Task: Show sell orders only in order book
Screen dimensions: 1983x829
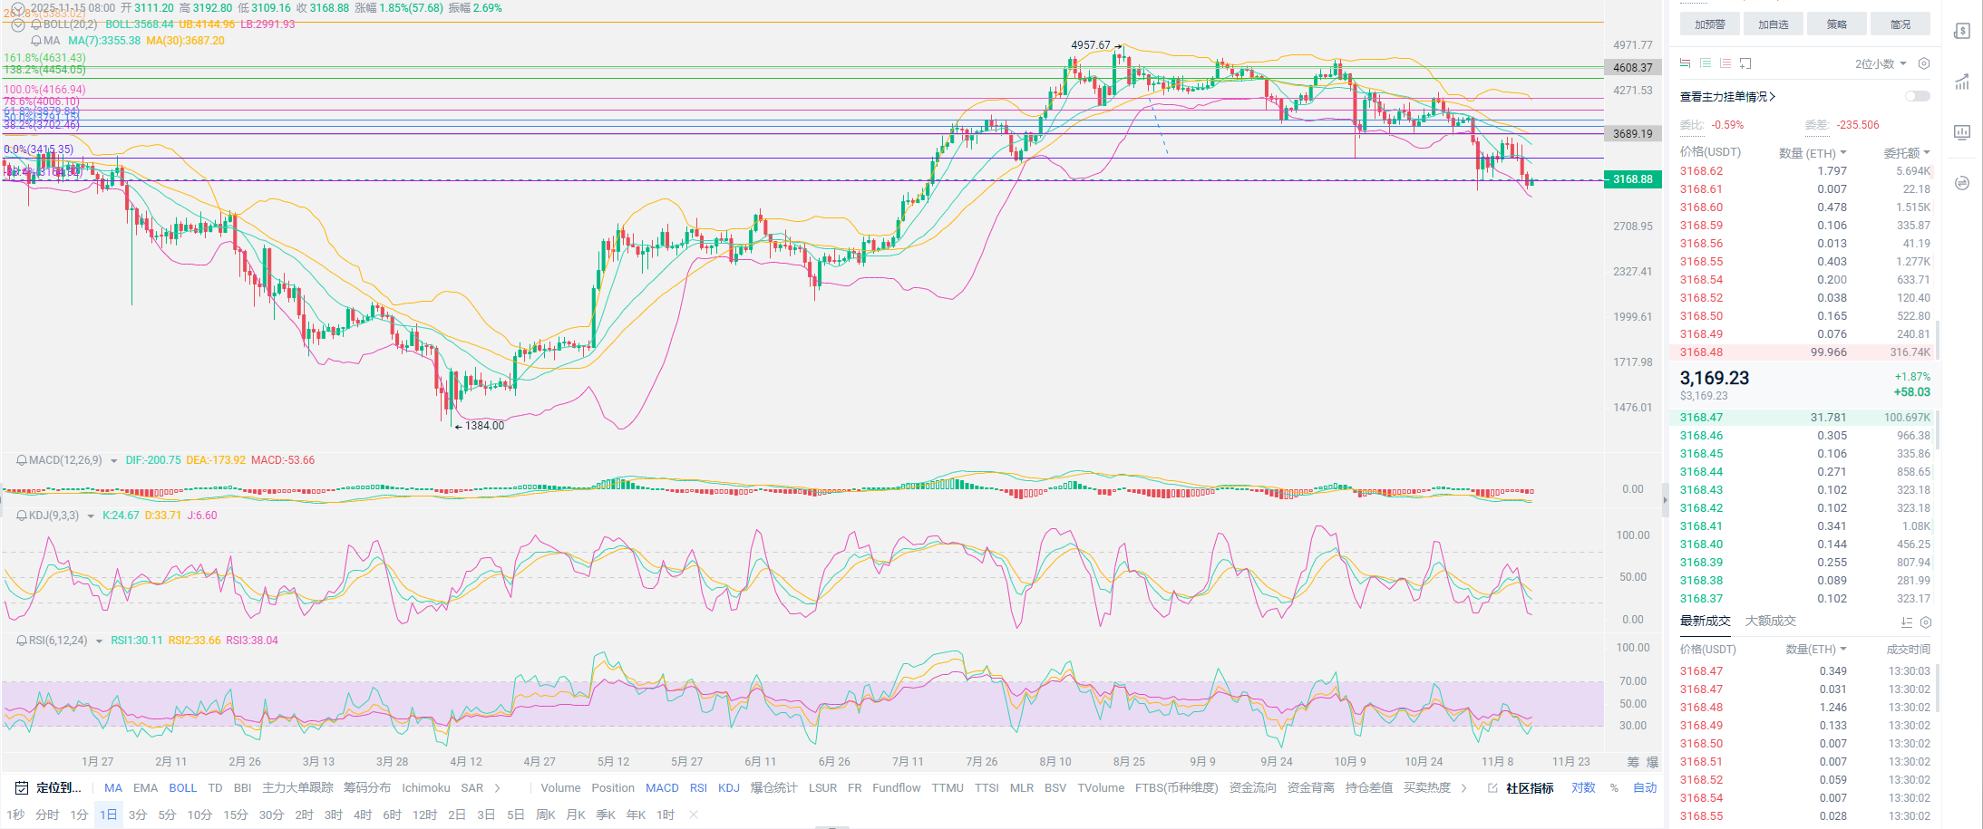Action: [1725, 63]
